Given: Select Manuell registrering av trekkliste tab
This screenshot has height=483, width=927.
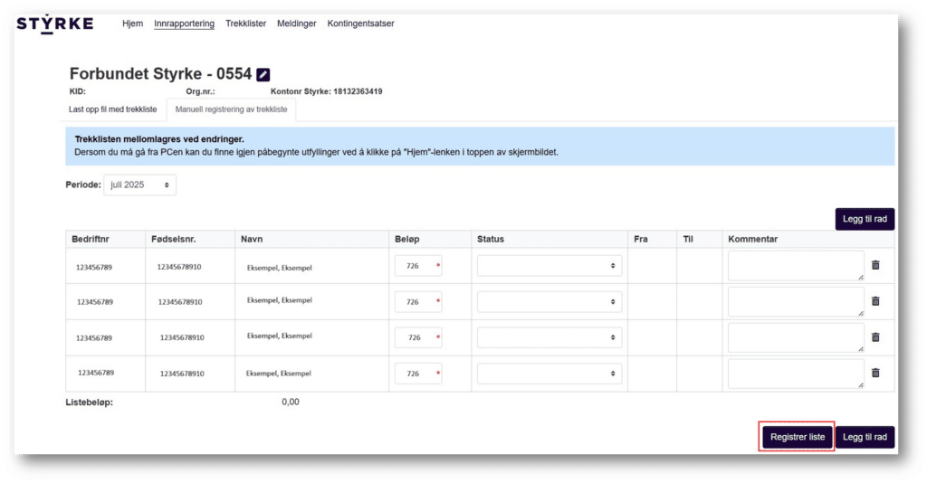Looking at the screenshot, I should point(232,109).
